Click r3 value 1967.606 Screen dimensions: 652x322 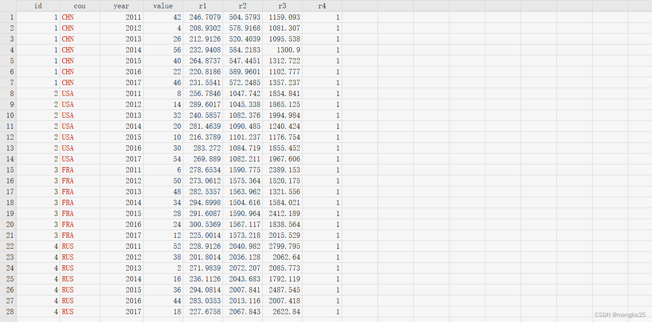(282, 159)
